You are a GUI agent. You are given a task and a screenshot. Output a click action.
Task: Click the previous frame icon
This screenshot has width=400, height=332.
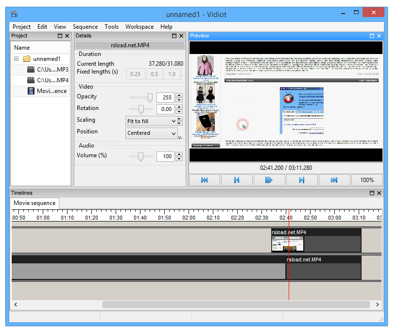(x=237, y=180)
